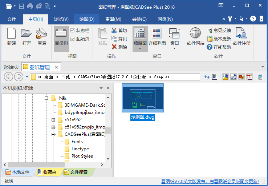Viewport: 268px width, 186px height.
Task: Select the 网盘(N) ribbon tab
Action: pyautogui.click(x=165, y=19)
